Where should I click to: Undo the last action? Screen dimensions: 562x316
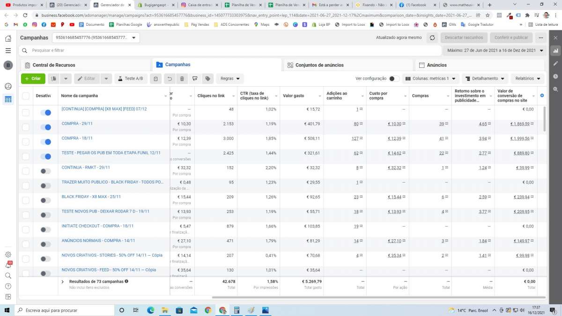coord(170,79)
